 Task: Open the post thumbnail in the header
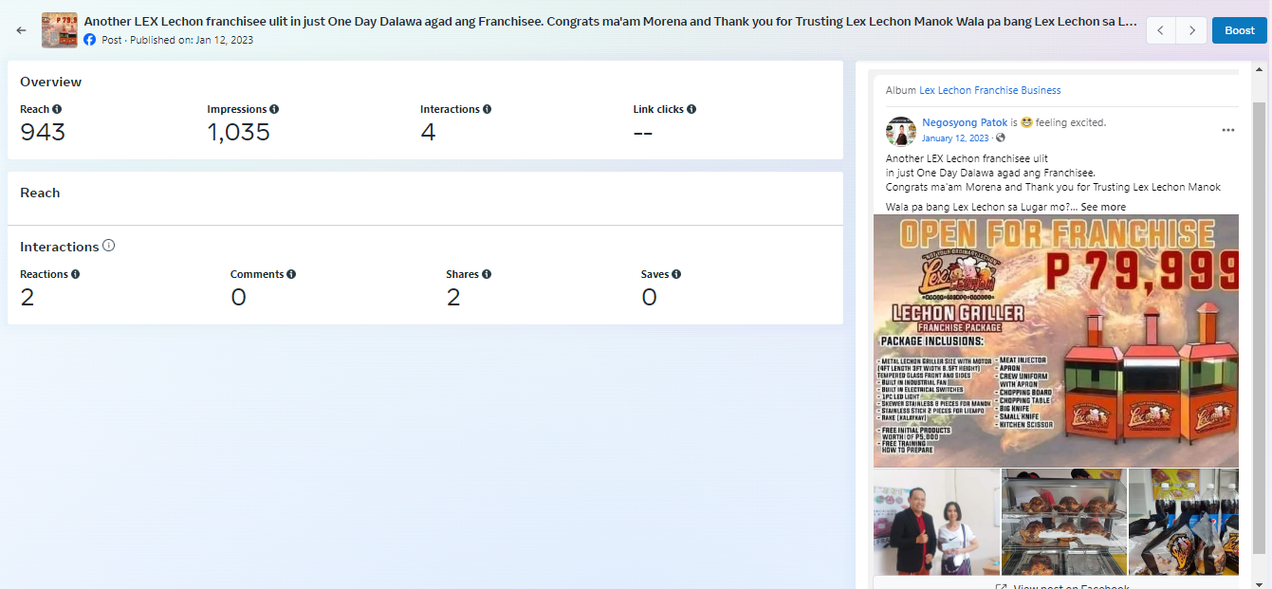tap(60, 30)
